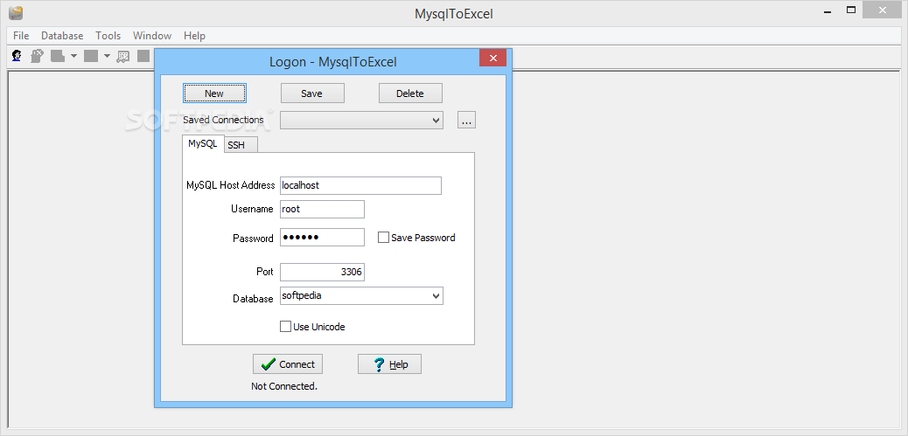Open the Help menu in menu bar
Viewport: 908px width, 436px height.
tap(194, 36)
